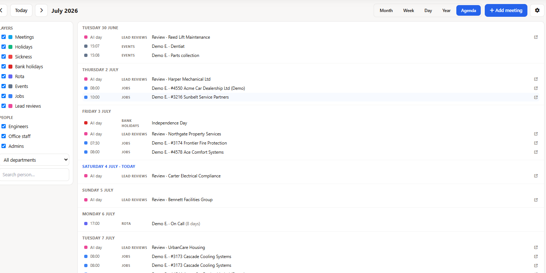Click the July 2026 title
This screenshot has height=273, width=546.
coord(65,11)
